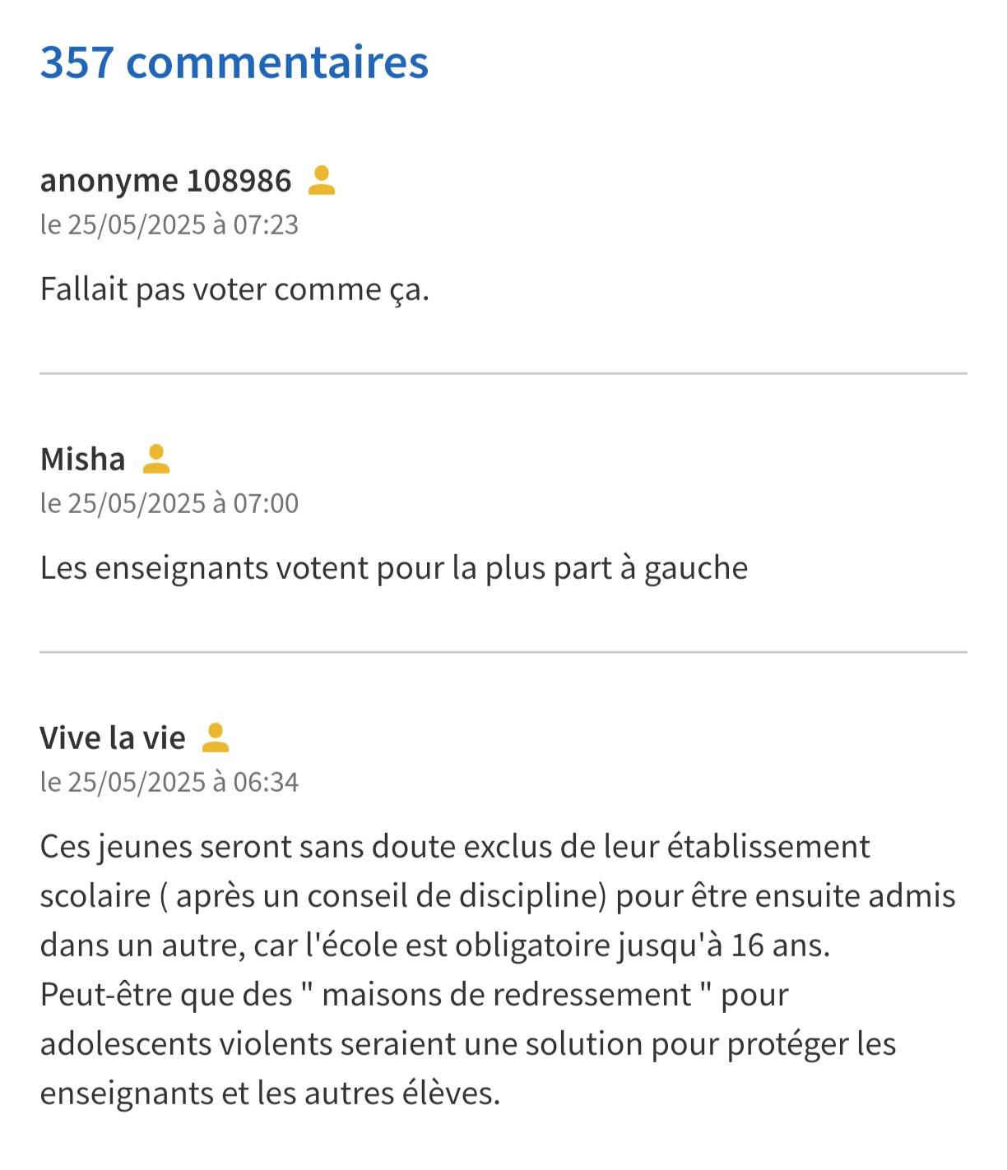
Task: Select comment text Fallait pas voter comme ça
Action: (x=234, y=289)
